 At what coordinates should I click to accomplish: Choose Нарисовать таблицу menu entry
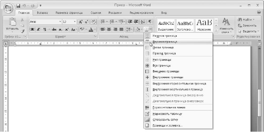pyautogui.click(x=178, y=114)
